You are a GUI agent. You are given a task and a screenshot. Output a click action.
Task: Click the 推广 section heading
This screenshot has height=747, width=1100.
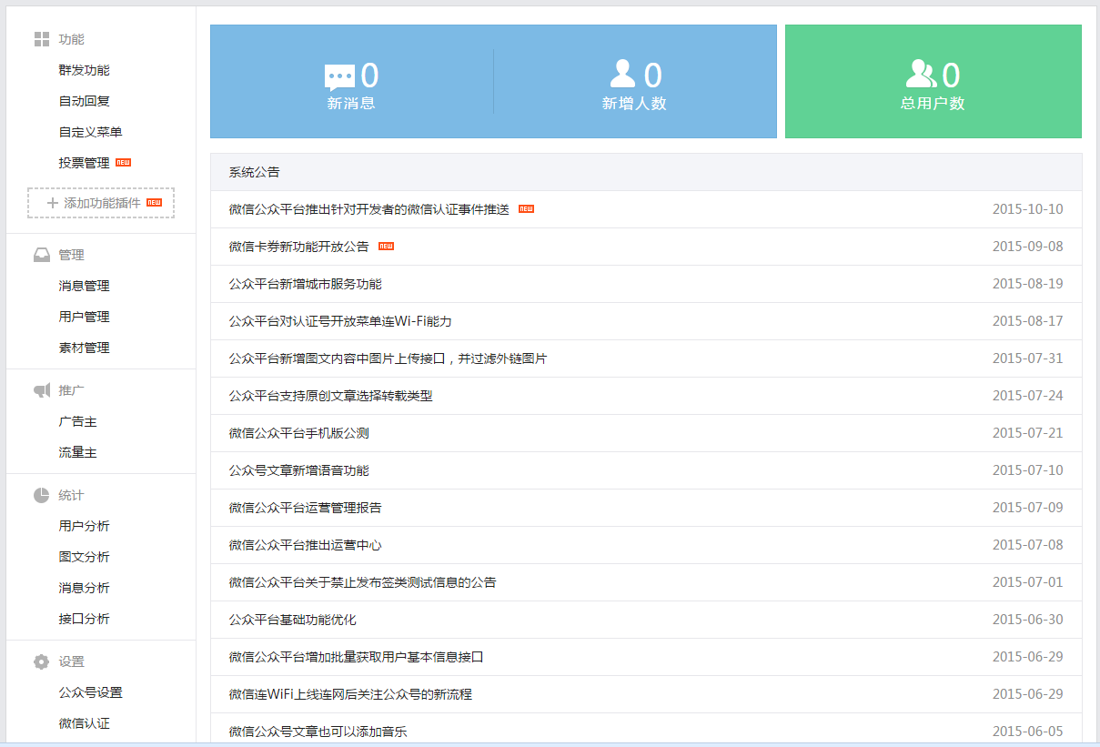[x=71, y=390]
